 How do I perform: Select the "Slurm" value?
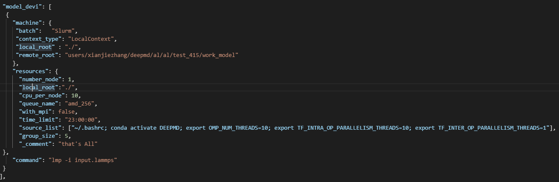tap(63, 31)
